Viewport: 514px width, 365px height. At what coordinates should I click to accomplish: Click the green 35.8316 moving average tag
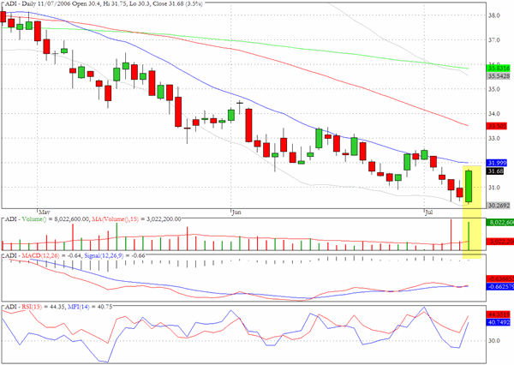(x=499, y=69)
